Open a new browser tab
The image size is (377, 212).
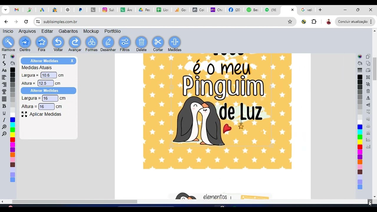[320, 10]
